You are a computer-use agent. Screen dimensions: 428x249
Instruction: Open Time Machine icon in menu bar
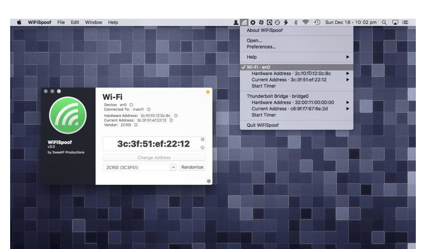[317, 23]
